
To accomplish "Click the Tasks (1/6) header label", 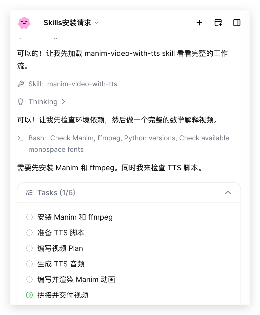I will pos(56,193).
